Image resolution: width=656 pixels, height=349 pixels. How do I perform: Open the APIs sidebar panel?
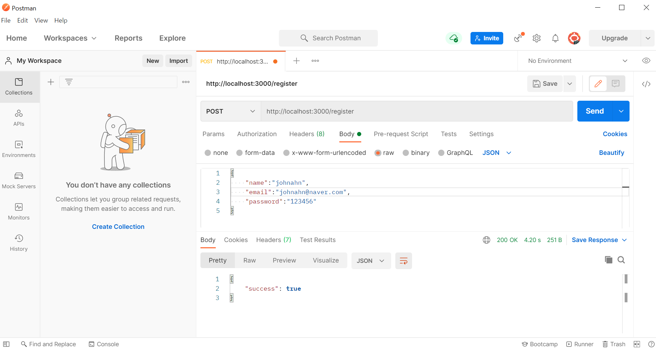point(19,118)
